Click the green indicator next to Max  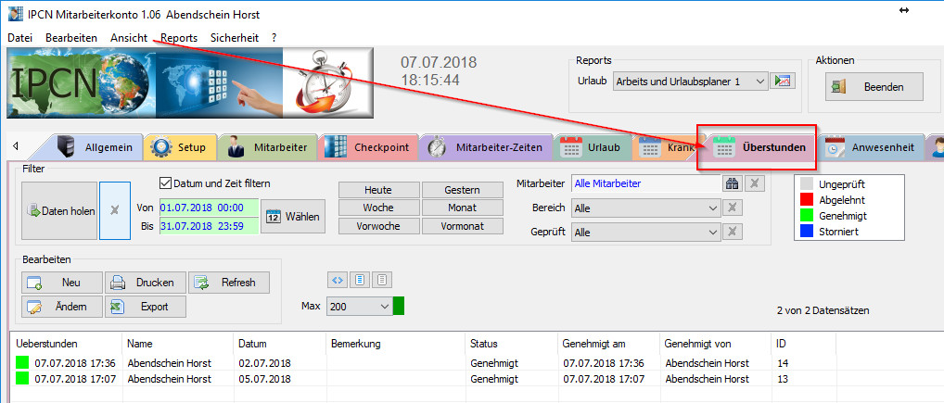(399, 306)
